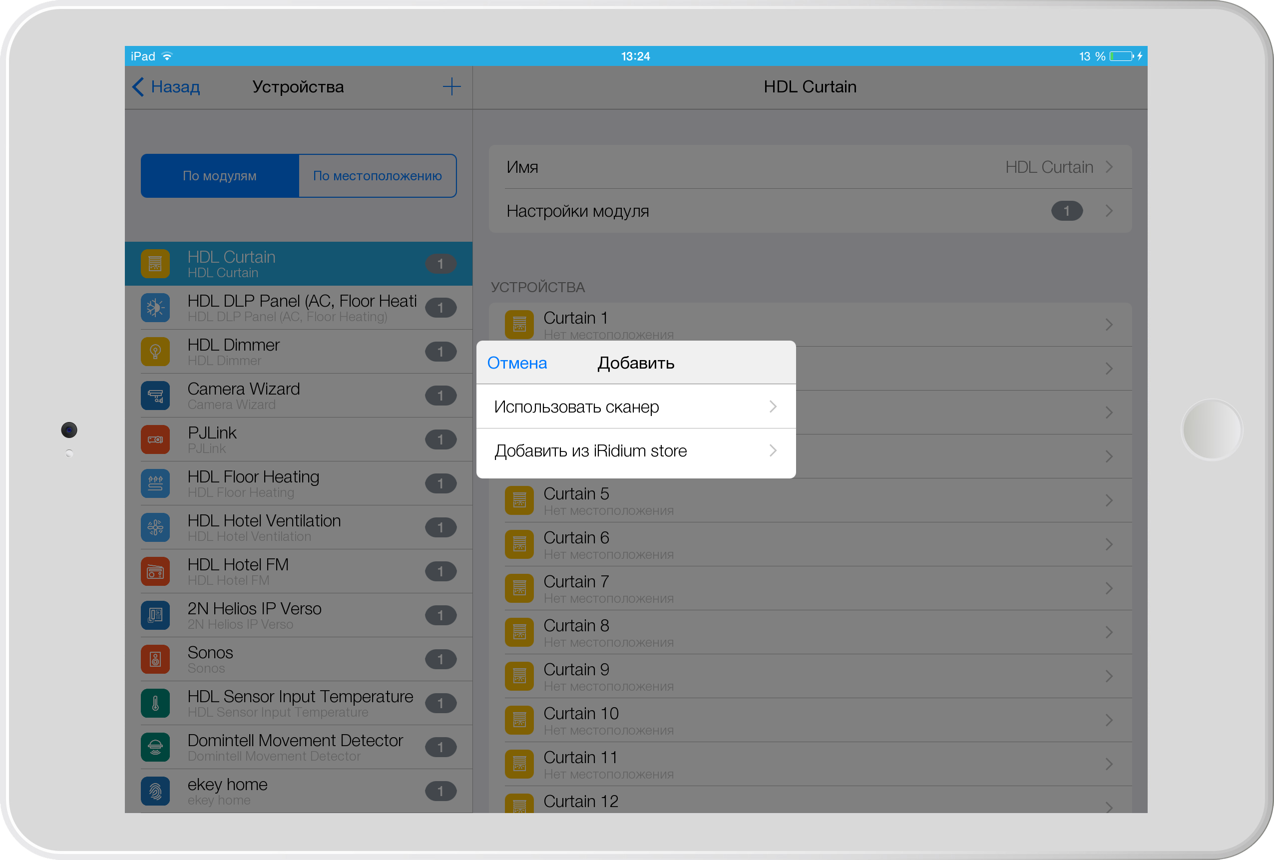Screen dimensions: 1274x860
Task: Open Curtain 5 details chevron
Action: (1109, 500)
